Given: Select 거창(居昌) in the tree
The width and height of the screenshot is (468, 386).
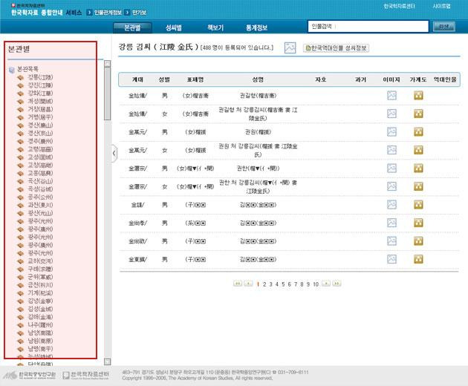Looking at the screenshot, I should click(40, 109).
